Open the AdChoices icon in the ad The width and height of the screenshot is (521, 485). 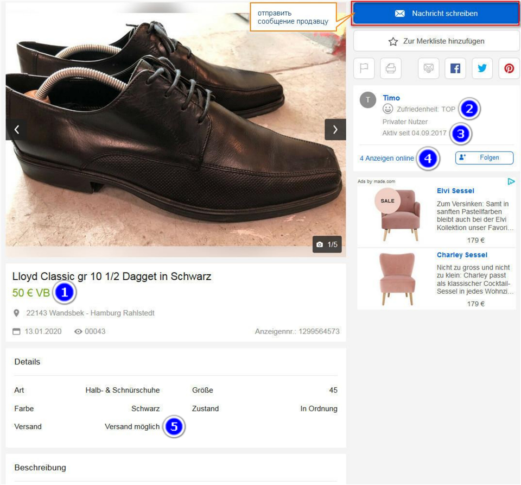point(511,181)
